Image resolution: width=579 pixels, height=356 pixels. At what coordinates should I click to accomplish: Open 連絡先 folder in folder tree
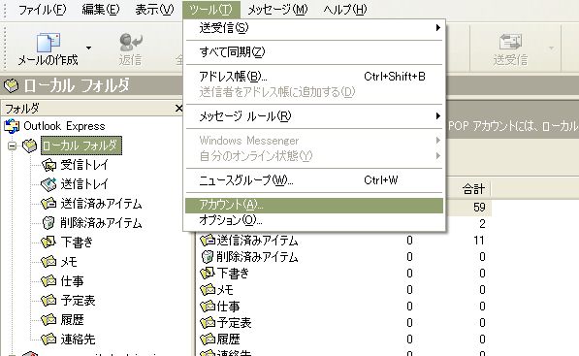coord(78,339)
